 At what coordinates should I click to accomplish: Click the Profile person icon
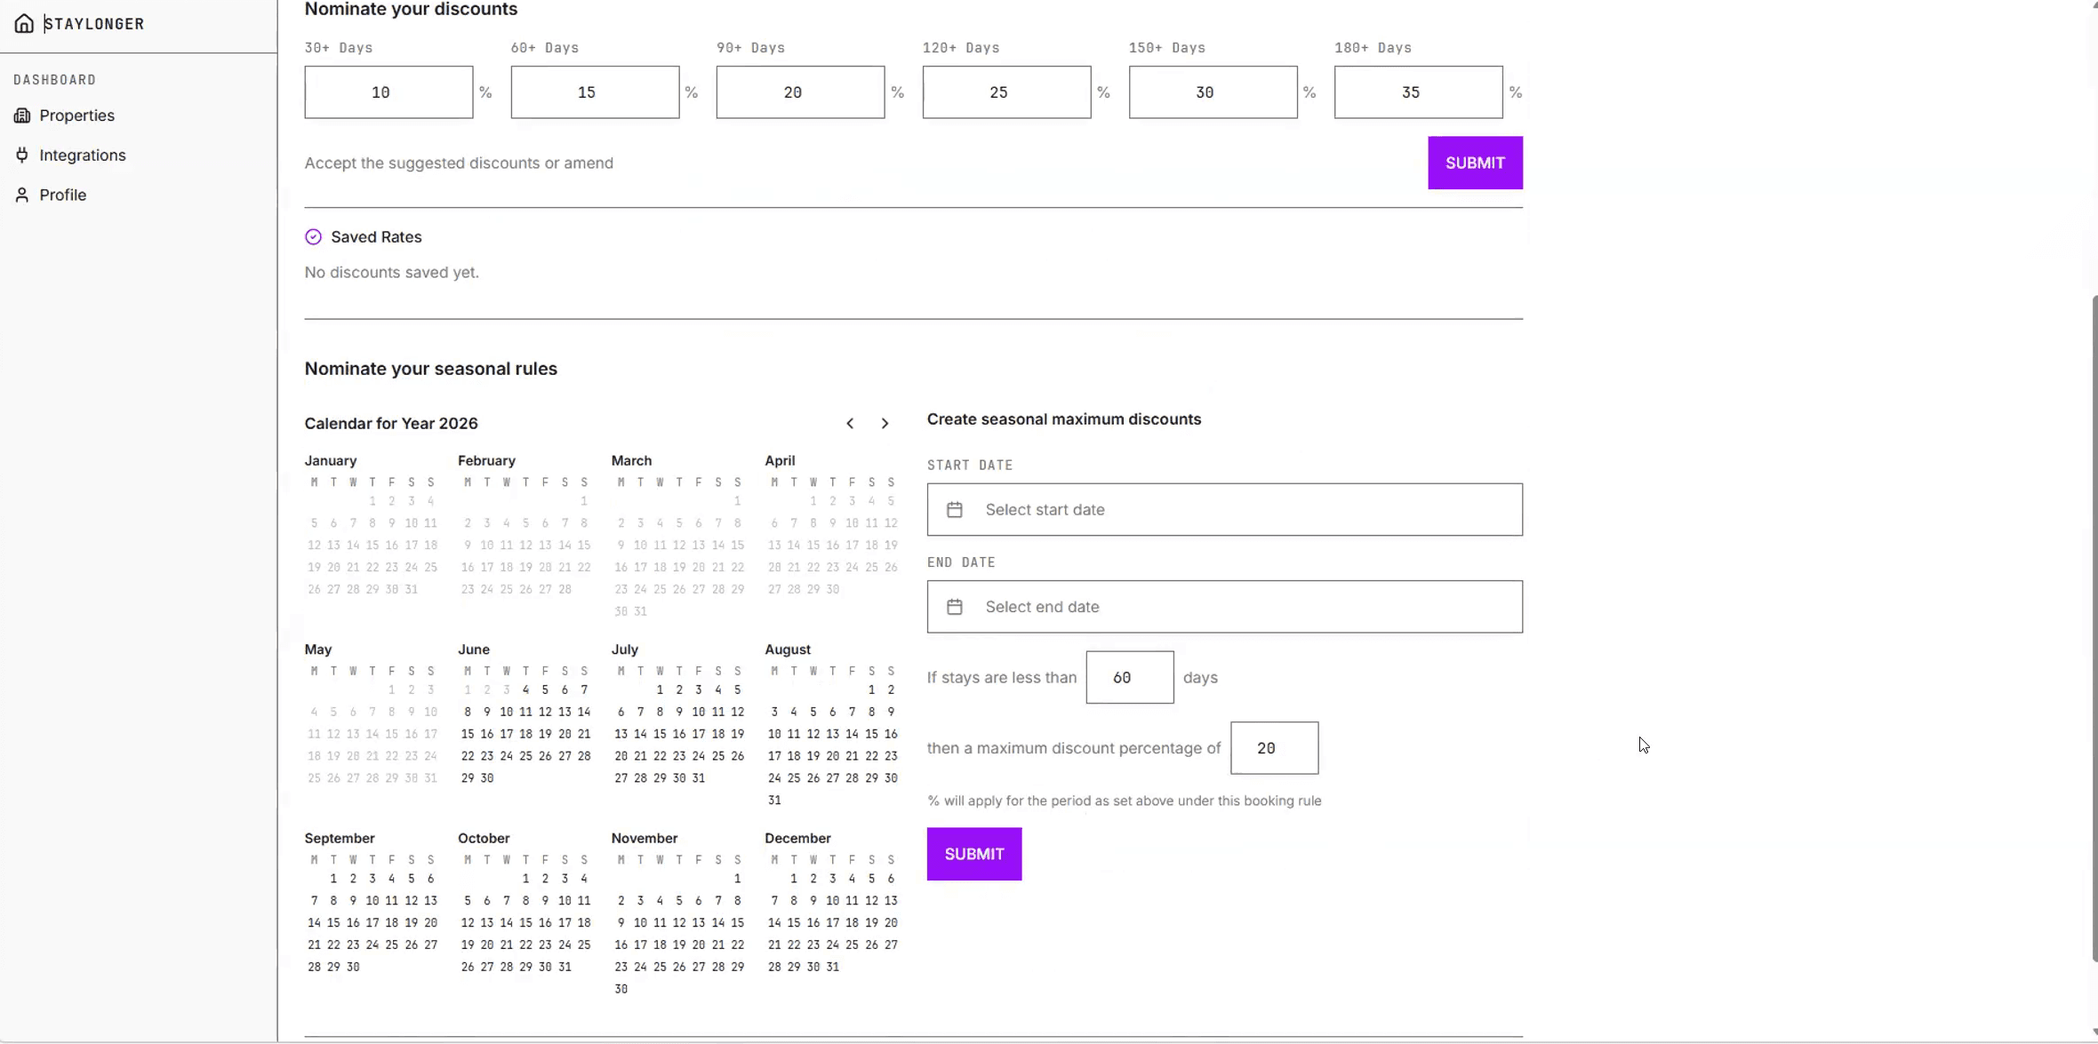(x=22, y=195)
